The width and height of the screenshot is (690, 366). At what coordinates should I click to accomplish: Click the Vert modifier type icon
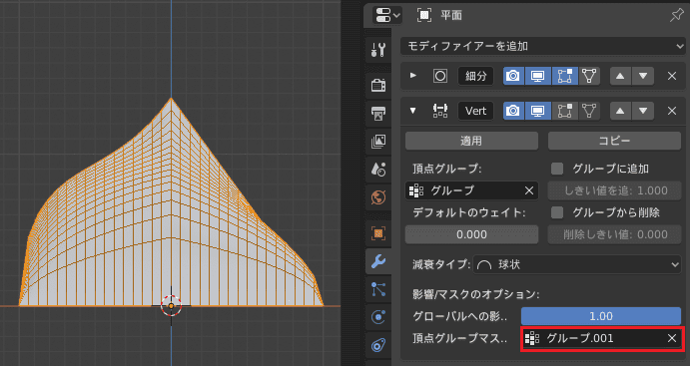coord(440,111)
